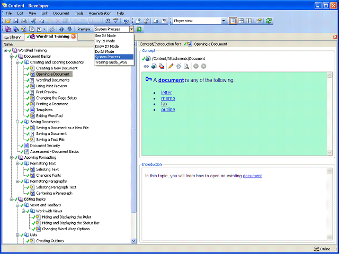Viewport: 339px width, 254px height.
Task: Click the Preview combo box arrow
Action: tap(132, 29)
